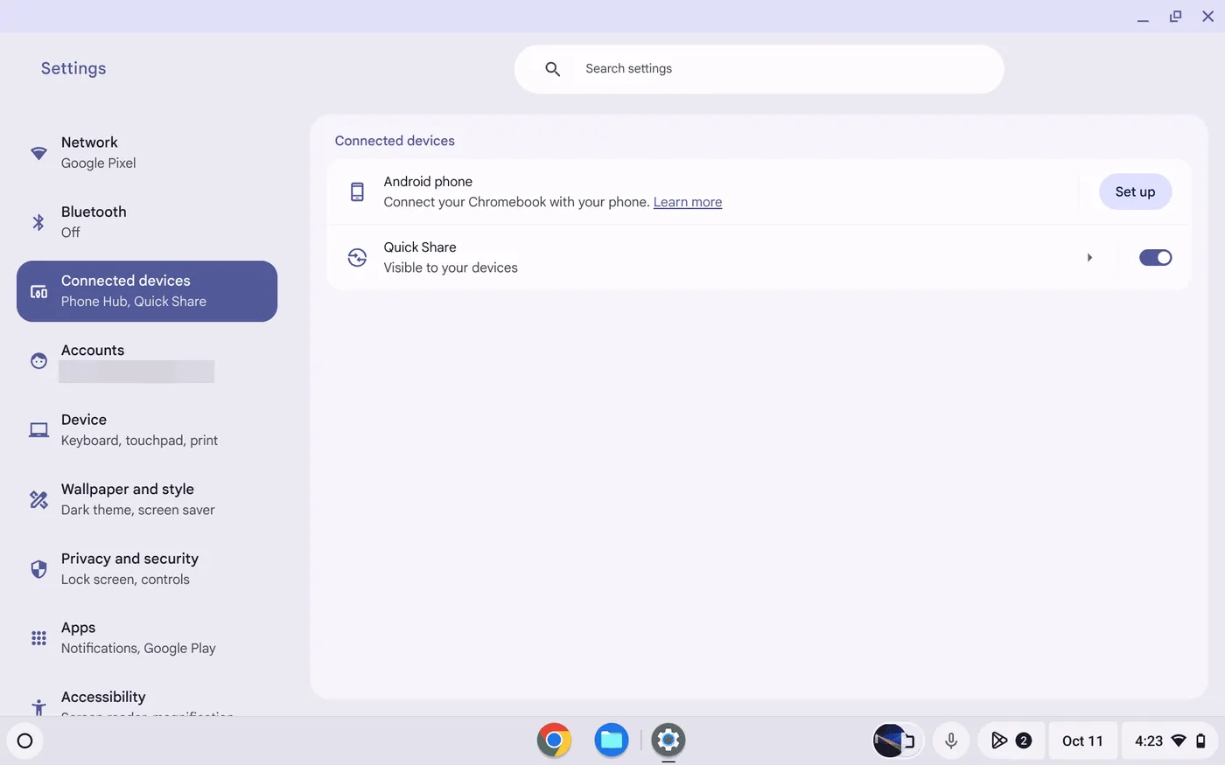Click the Wi-Fi icon beside Network
Screen dimensions: 1225x765
point(38,153)
